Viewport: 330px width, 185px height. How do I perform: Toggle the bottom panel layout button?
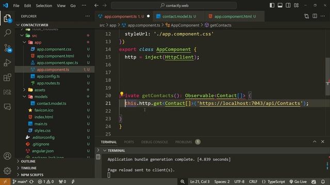click(x=280, y=6)
